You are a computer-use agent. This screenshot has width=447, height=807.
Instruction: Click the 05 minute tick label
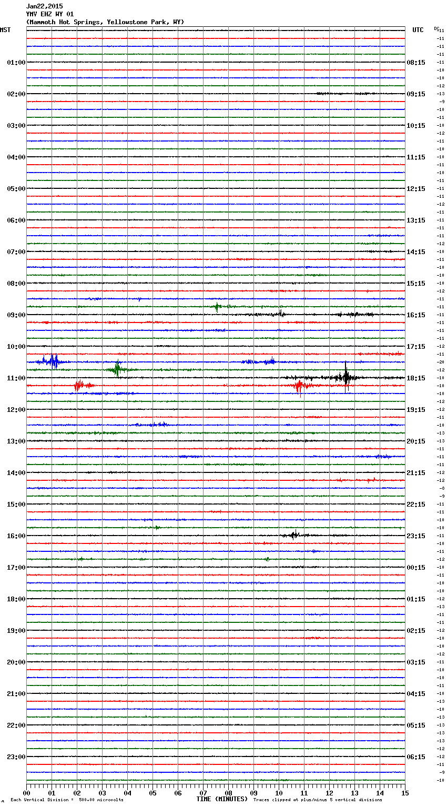(153, 793)
